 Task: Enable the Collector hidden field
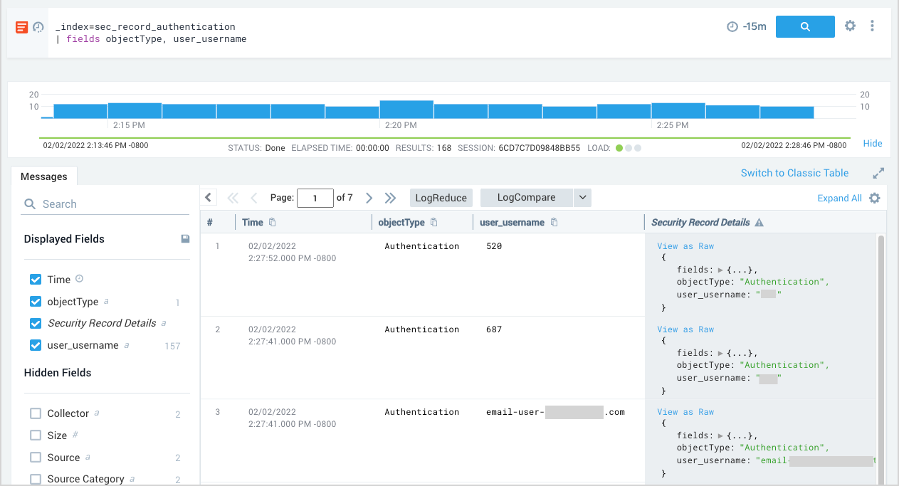pyautogui.click(x=36, y=413)
